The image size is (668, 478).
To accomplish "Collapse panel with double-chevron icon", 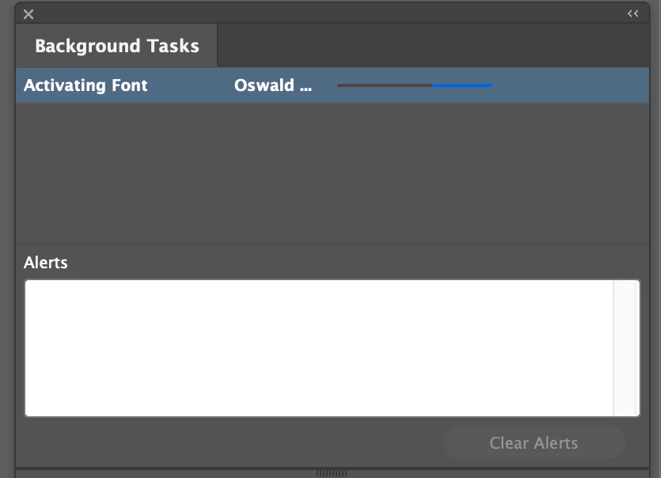I will click(632, 13).
